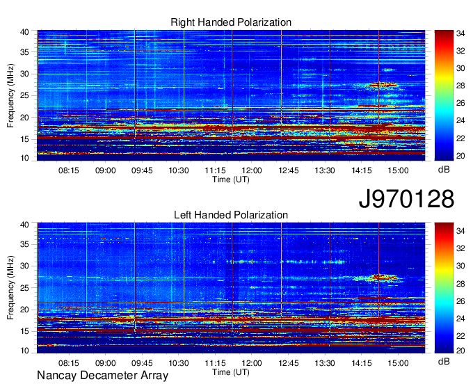
Task: Select the "12:00" tick on the left-handed plot
Action: click(252, 363)
